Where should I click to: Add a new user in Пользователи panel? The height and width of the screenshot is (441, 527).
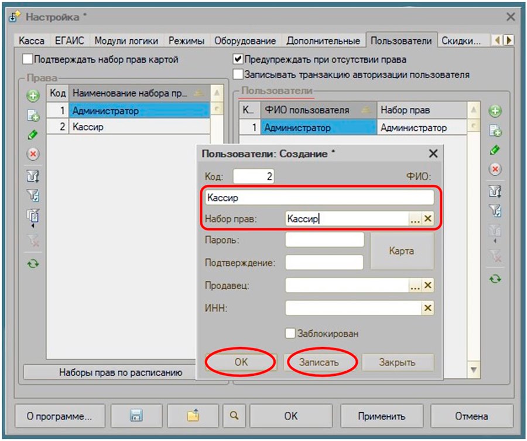coord(495,111)
